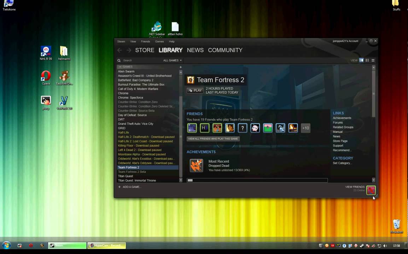Image resolution: width=408 pixels, height=254 pixels.
Task: Click the Windows Start orb
Action: pyautogui.click(x=6, y=245)
